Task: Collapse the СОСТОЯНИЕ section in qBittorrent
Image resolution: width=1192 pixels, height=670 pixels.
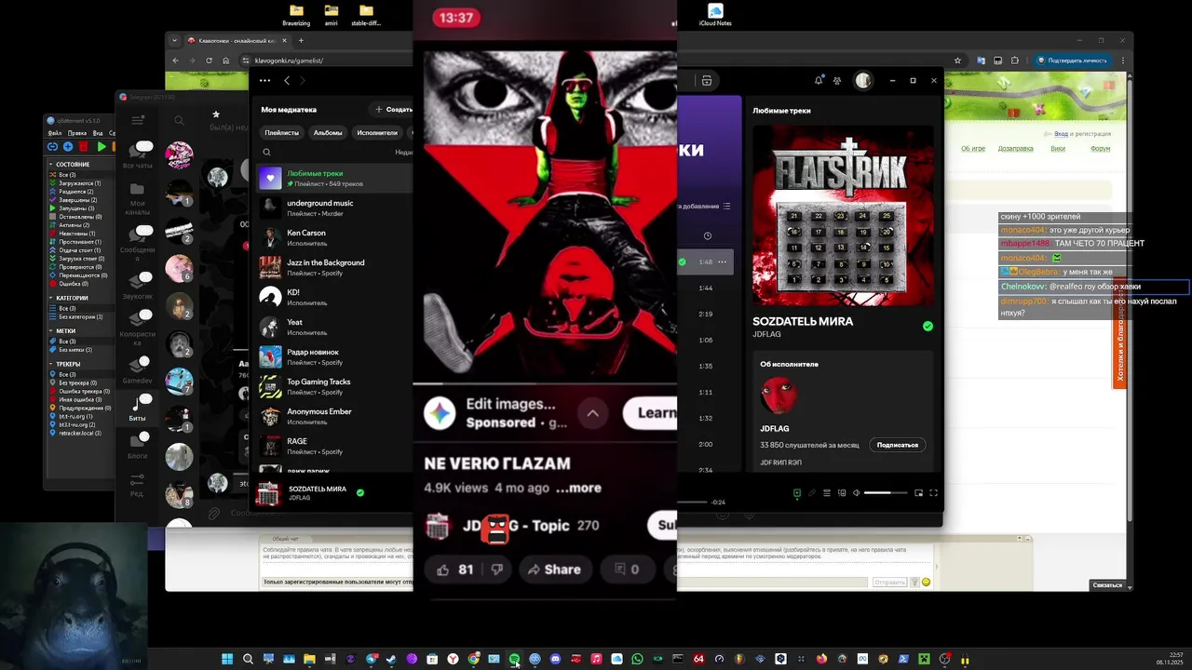Action: pos(51,164)
